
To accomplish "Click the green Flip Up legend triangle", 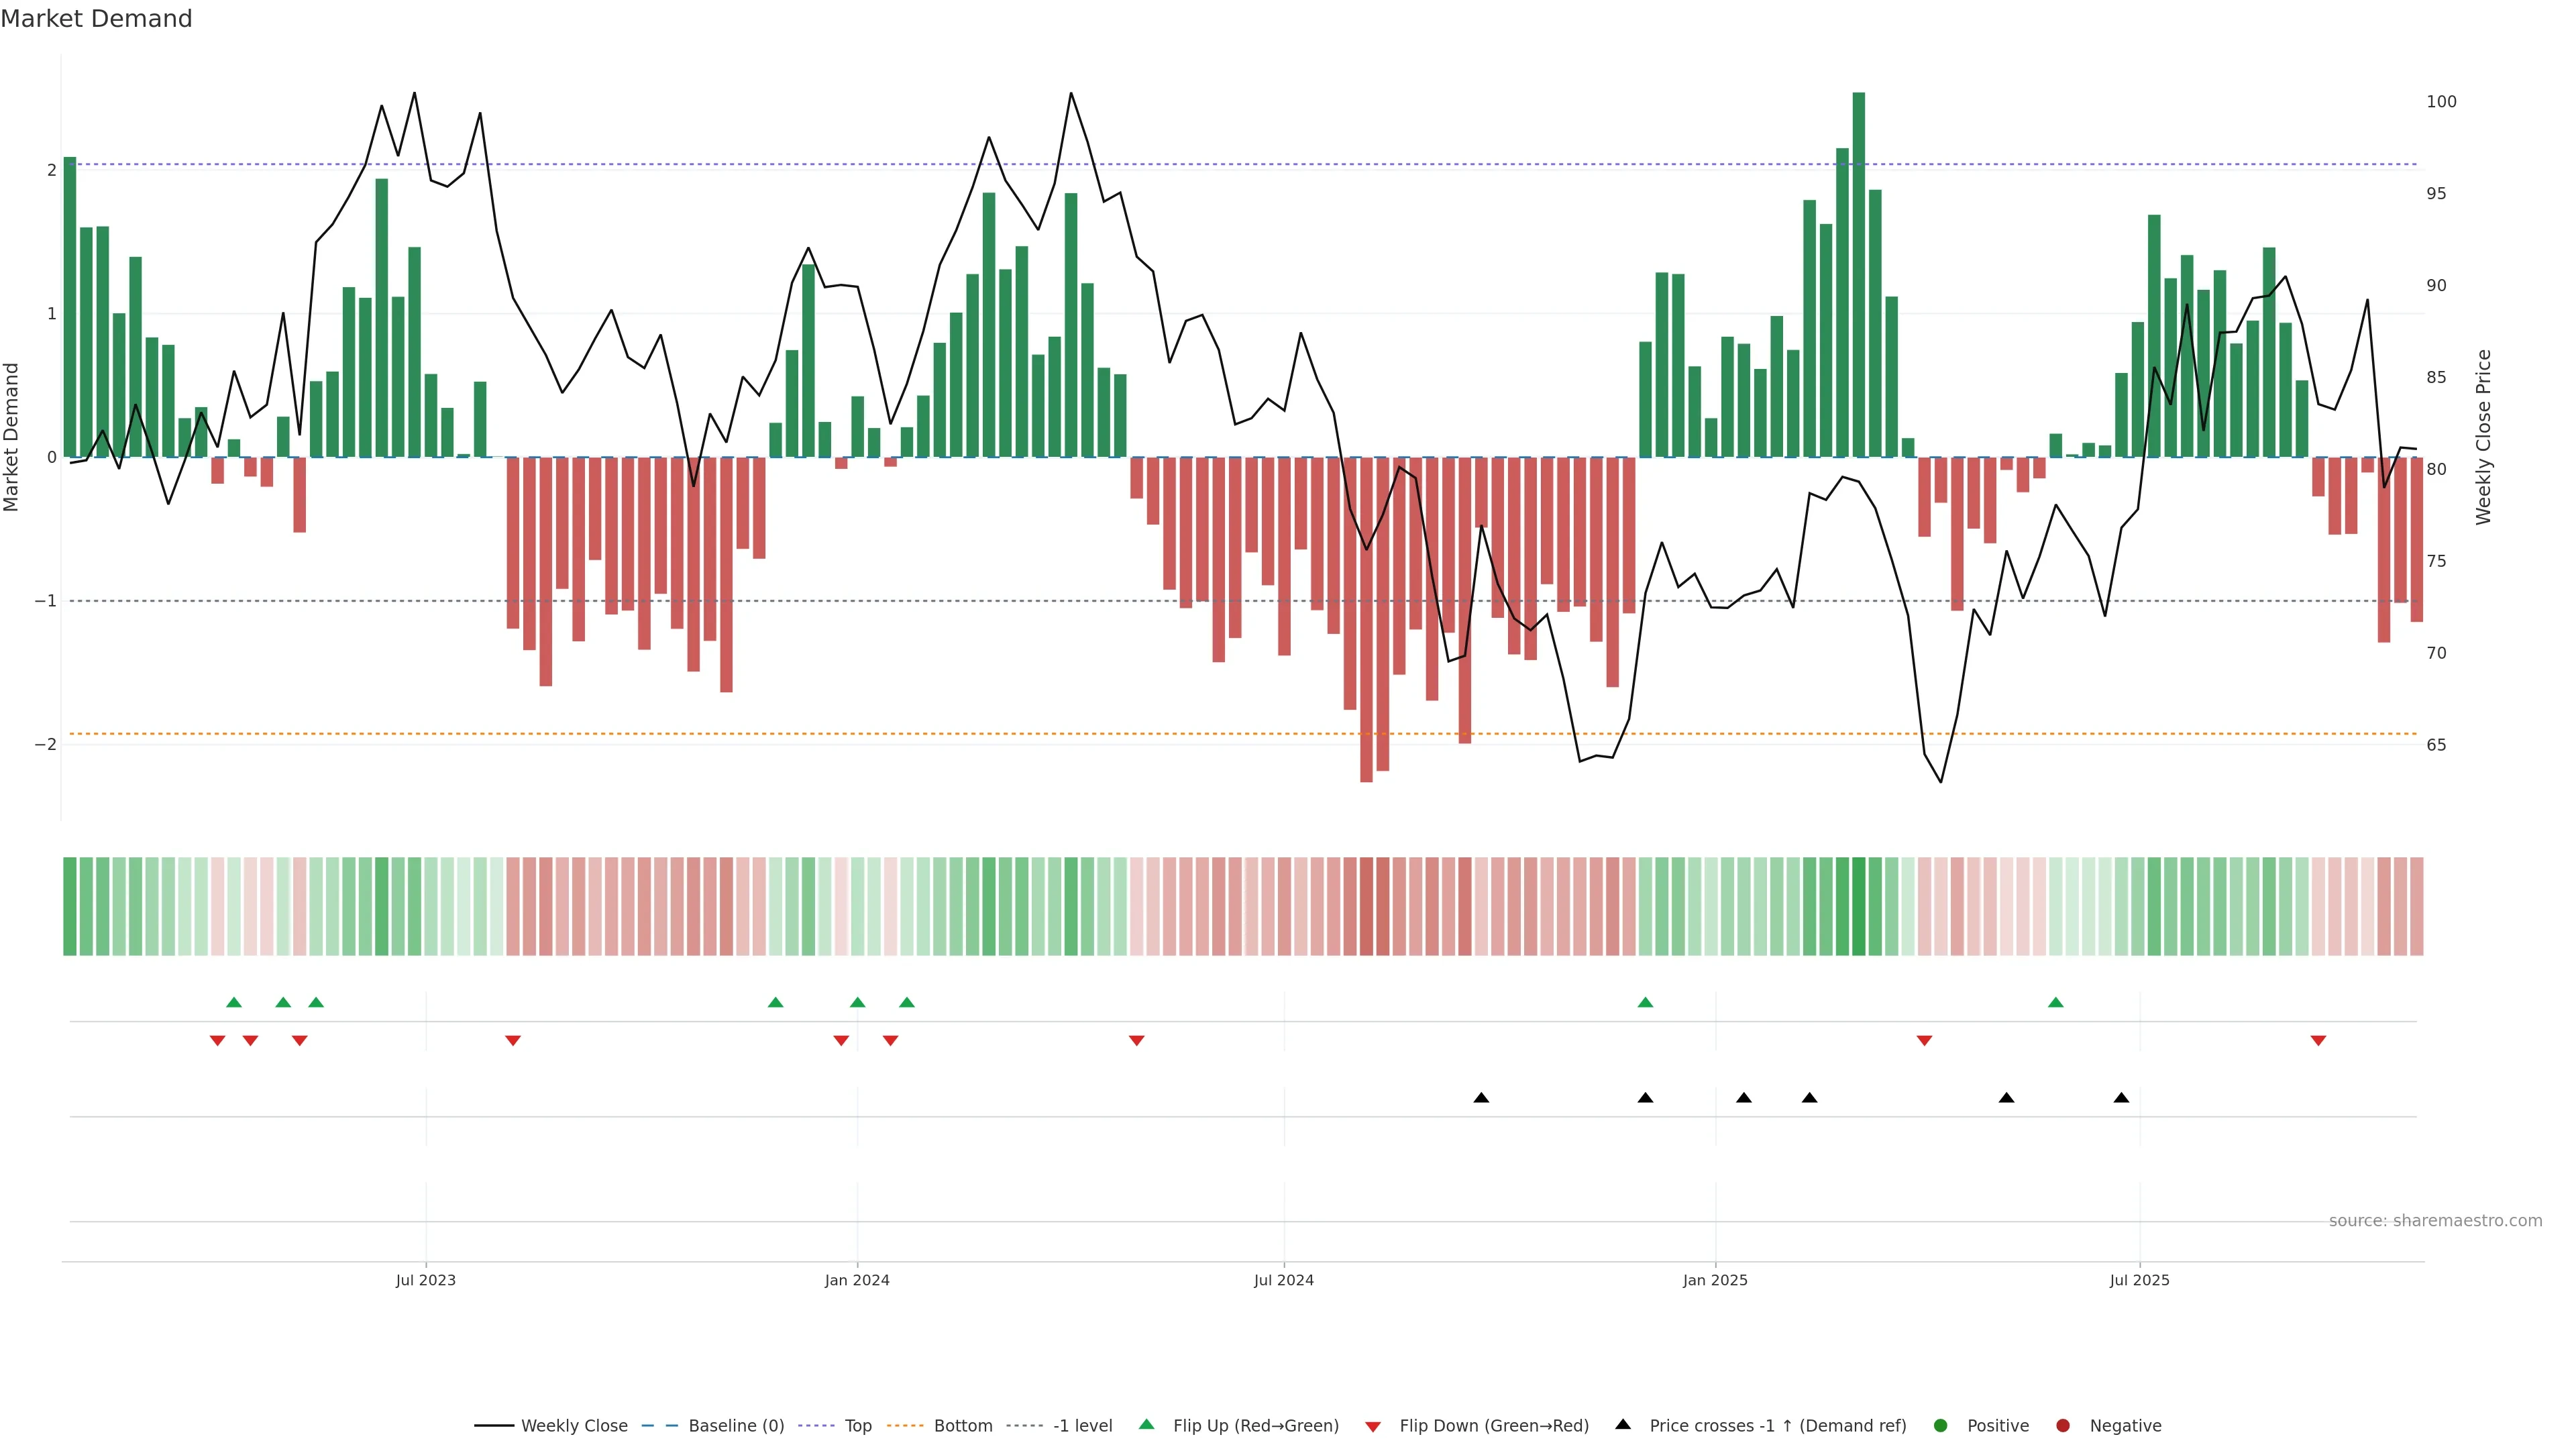I will [1146, 1424].
